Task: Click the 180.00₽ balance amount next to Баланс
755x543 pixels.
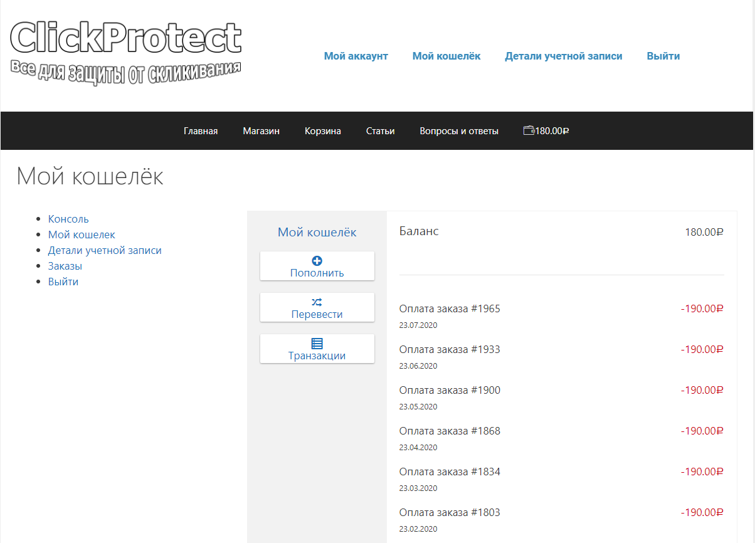Action: point(704,232)
